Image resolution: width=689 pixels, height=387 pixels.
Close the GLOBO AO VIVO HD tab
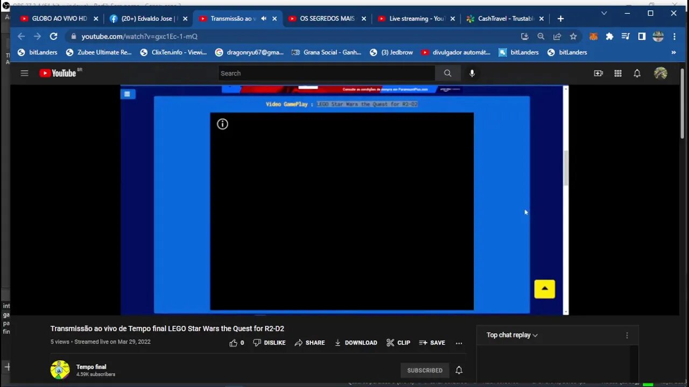point(96,18)
